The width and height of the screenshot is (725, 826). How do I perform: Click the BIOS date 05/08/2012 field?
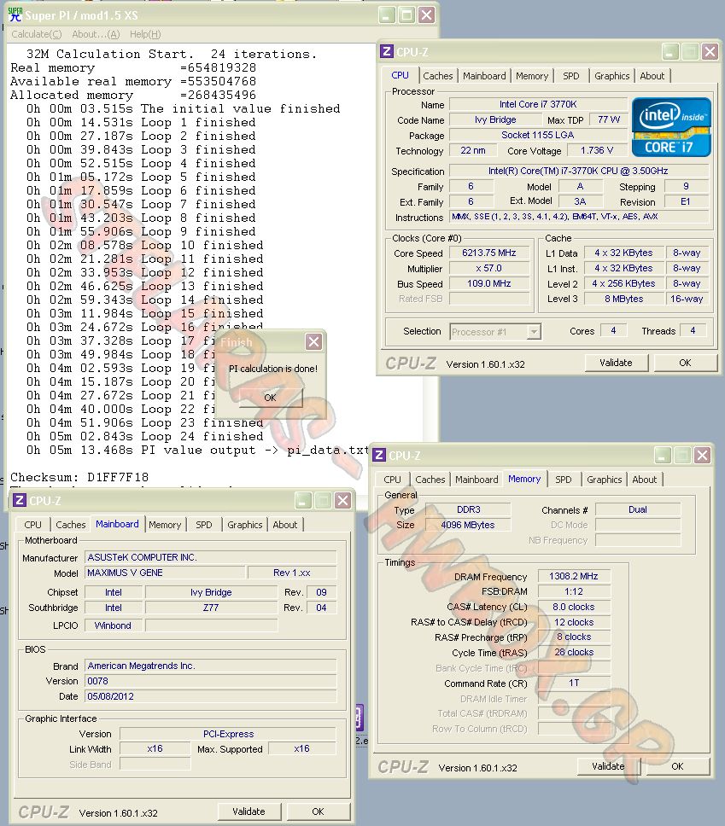210,696
